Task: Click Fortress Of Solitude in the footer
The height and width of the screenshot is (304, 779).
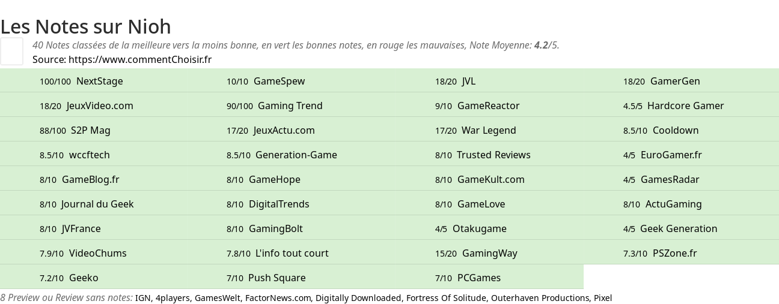Action: (x=445, y=298)
